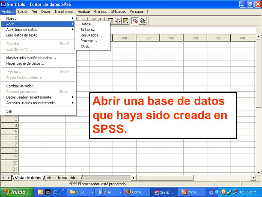The height and width of the screenshot is (197, 262).
Task: Click the Insert Cases toolbar icon
Action: (93, 19)
